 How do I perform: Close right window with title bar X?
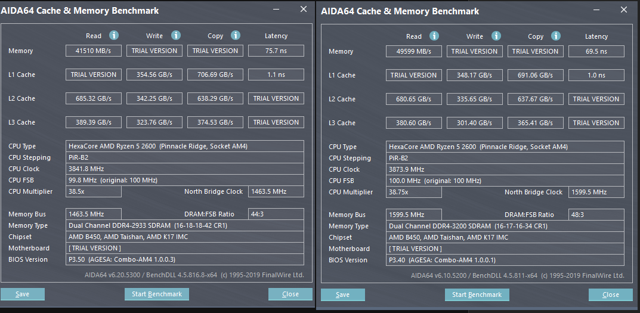coord(624,10)
